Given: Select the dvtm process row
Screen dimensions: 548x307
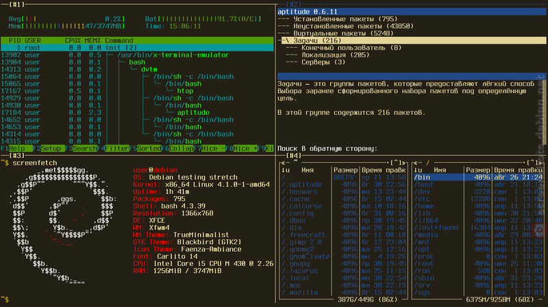Looking at the screenshot, I should point(137,70).
